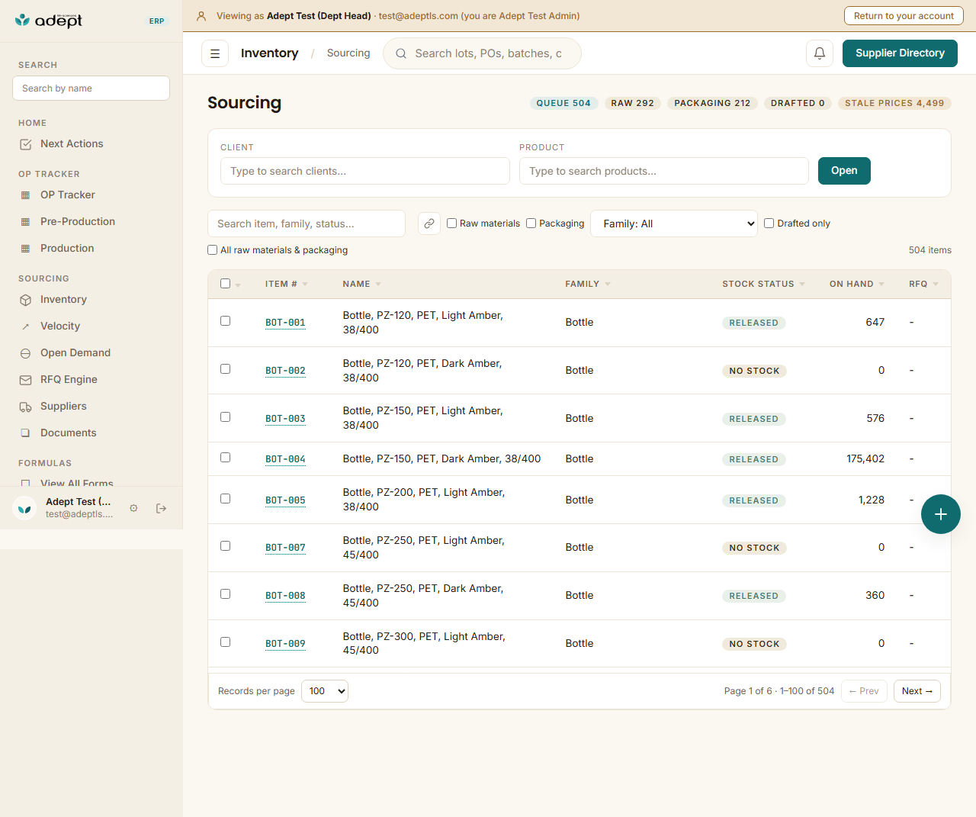Open the ON HAND column sort arrow
The height and width of the screenshot is (817, 976).
click(881, 285)
